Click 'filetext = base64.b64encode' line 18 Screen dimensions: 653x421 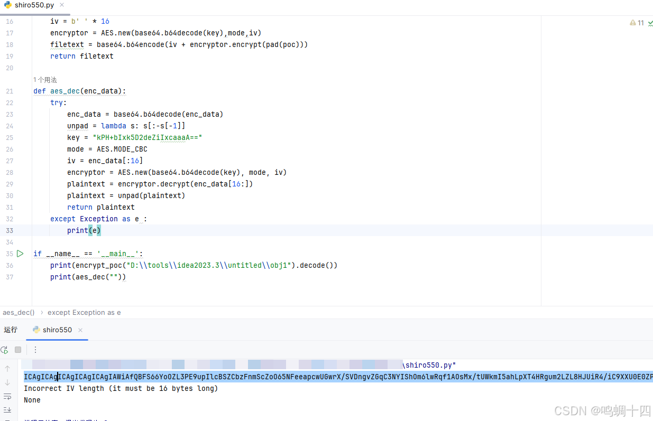pos(179,44)
